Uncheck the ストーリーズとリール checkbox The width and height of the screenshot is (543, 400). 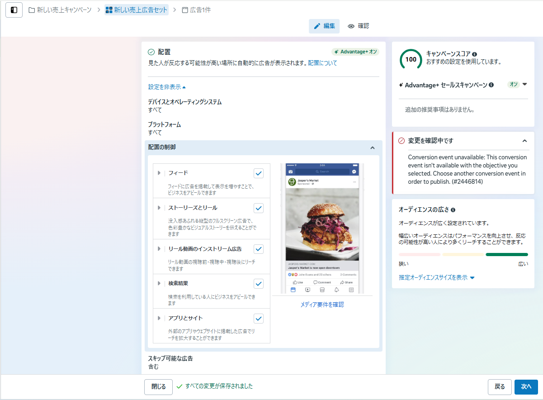click(x=259, y=208)
